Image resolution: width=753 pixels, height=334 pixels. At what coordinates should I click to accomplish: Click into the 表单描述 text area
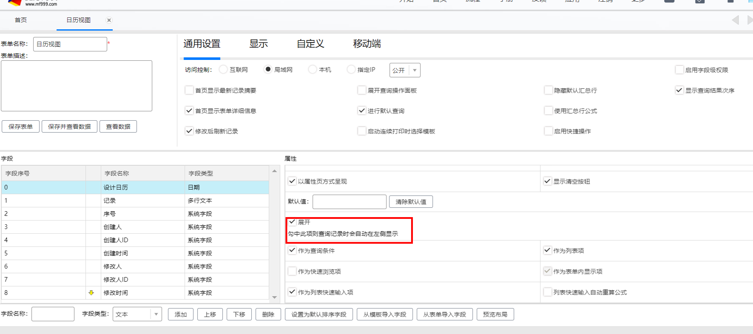77,86
